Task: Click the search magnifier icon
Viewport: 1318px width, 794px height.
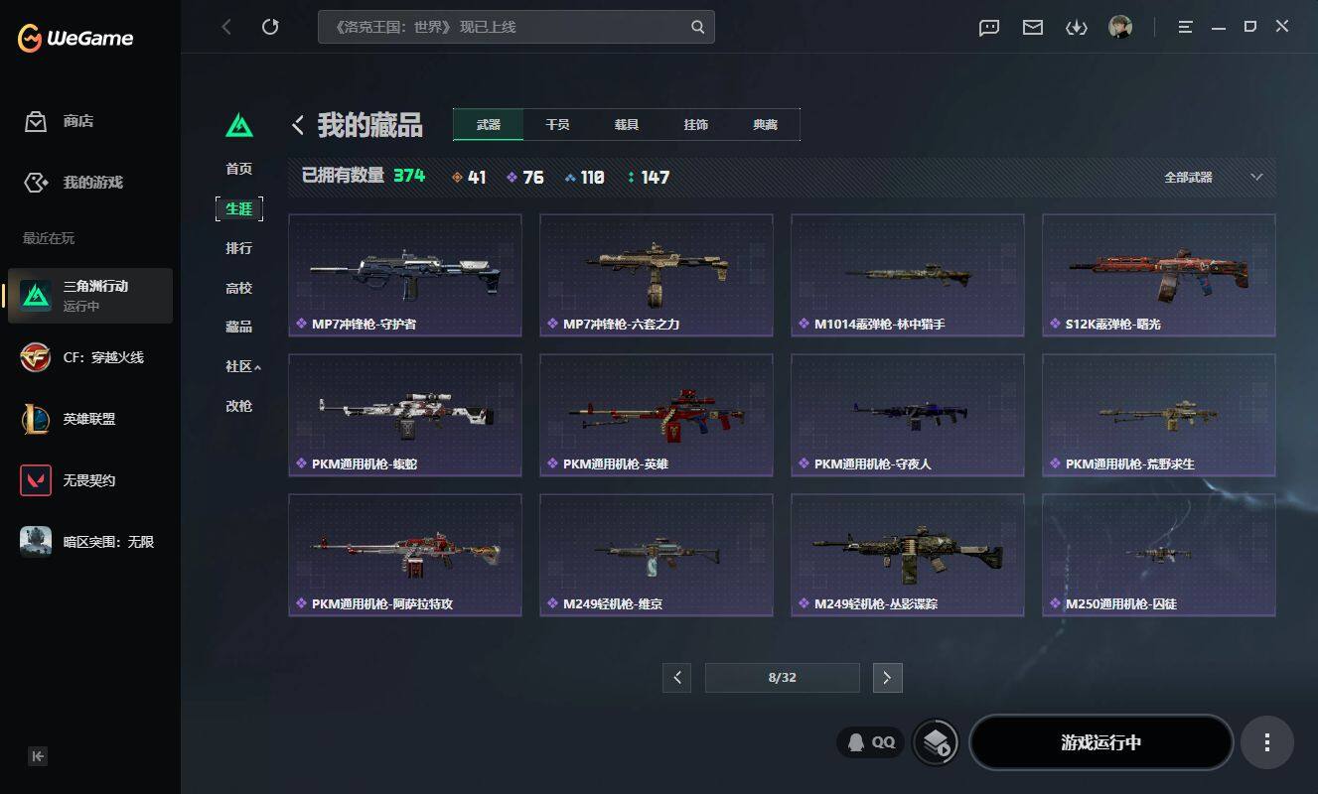Action: 698,27
